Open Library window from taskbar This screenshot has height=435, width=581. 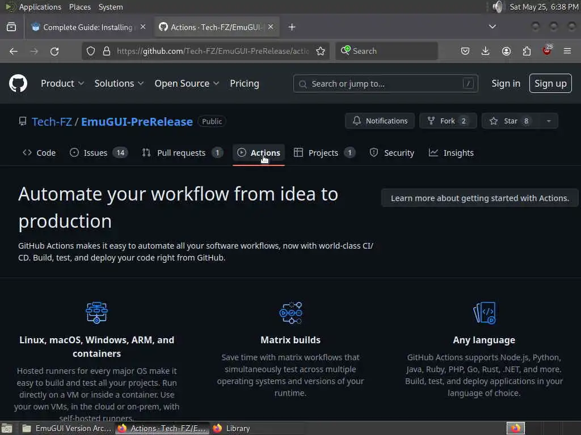(x=231, y=428)
